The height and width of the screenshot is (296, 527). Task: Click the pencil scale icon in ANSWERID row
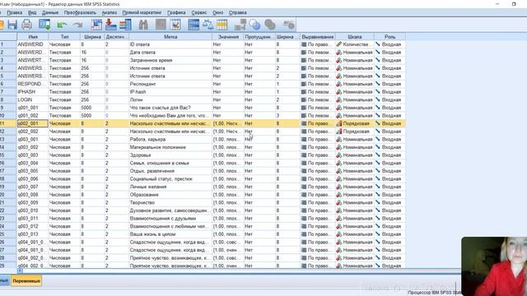[338, 44]
